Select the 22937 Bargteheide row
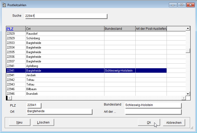Image resolution: width=197 pixels, height=133 pixels. pos(96,61)
